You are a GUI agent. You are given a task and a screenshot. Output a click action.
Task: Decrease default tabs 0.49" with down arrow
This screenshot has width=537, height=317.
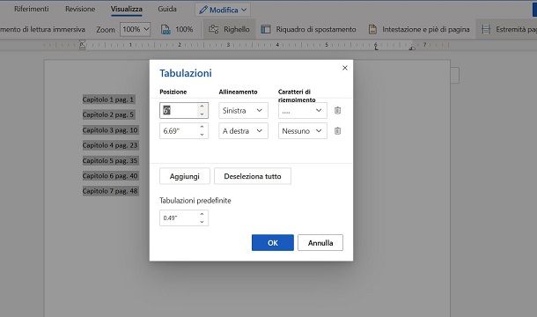click(202, 222)
